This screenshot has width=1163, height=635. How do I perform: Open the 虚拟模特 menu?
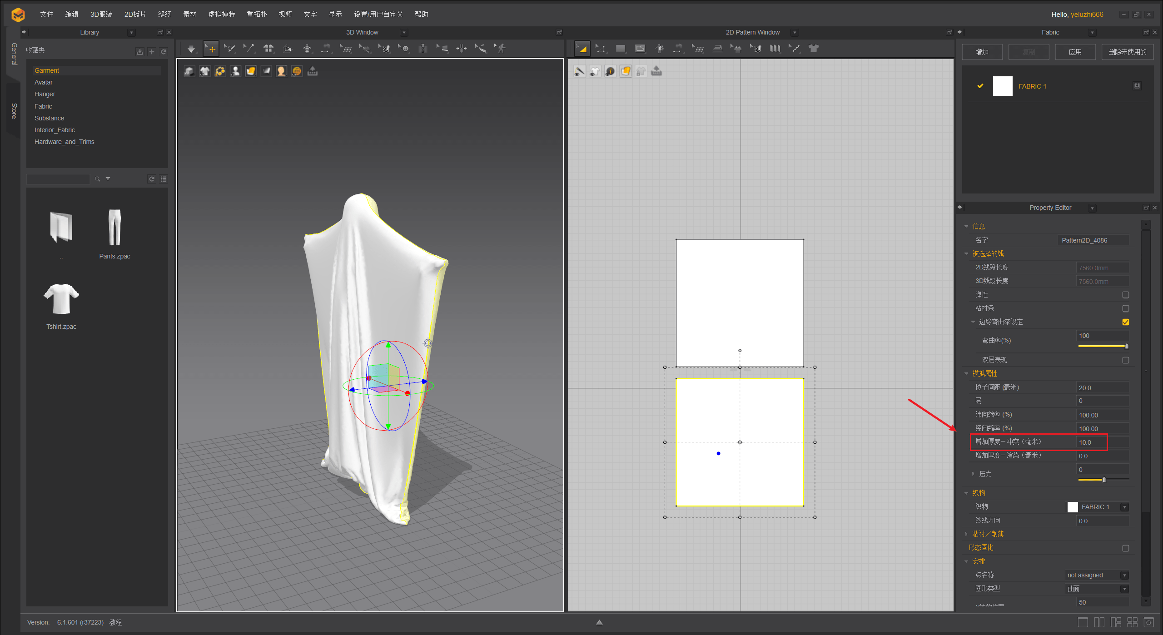(x=221, y=14)
